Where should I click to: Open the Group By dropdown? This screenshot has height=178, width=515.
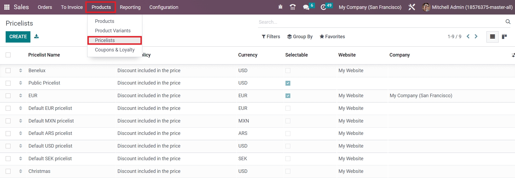(x=300, y=37)
